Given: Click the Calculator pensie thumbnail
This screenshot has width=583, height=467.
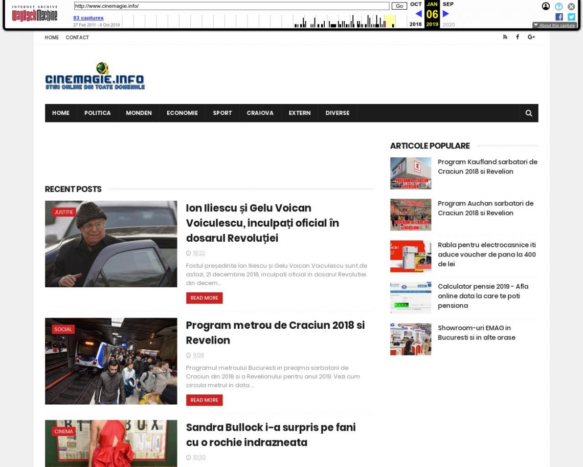Looking at the screenshot, I should 411,298.
